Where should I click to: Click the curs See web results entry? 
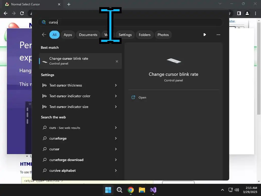(80, 128)
